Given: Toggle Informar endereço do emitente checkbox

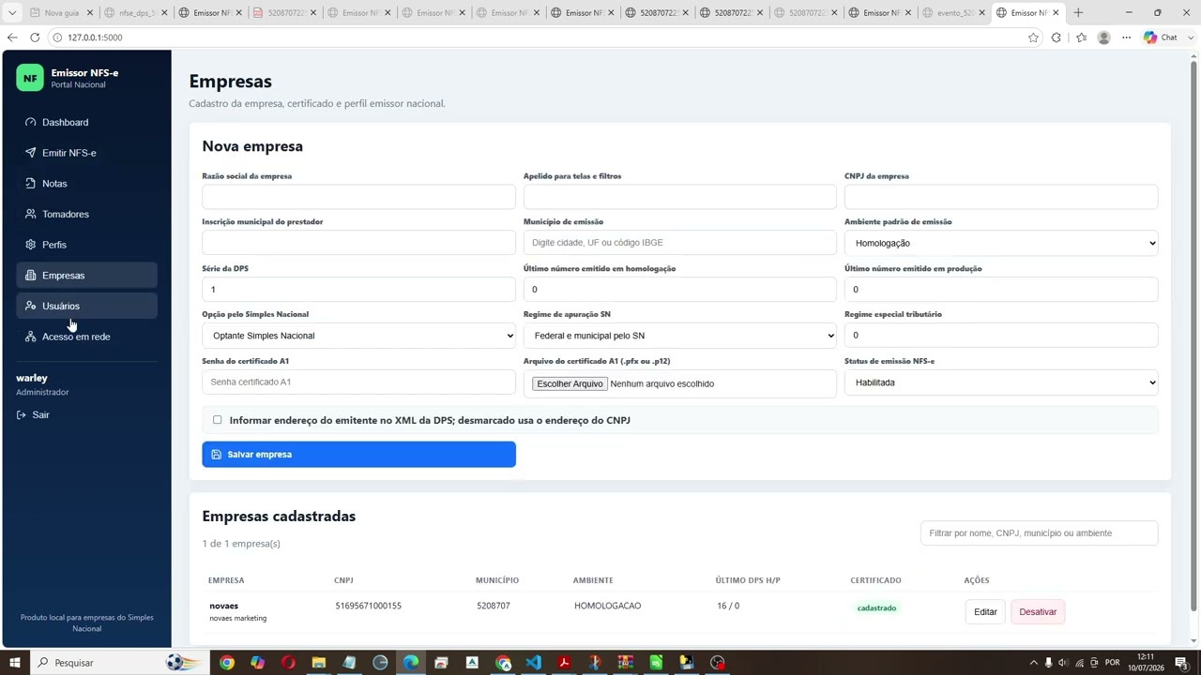Looking at the screenshot, I should 218,420.
